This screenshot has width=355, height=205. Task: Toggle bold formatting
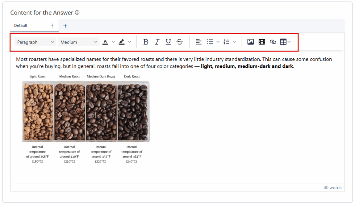pyautogui.click(x=146, y=41)
